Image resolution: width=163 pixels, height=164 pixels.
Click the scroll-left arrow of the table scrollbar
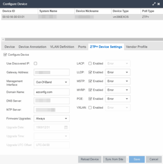pyautogui.click(x=3, y=40)
